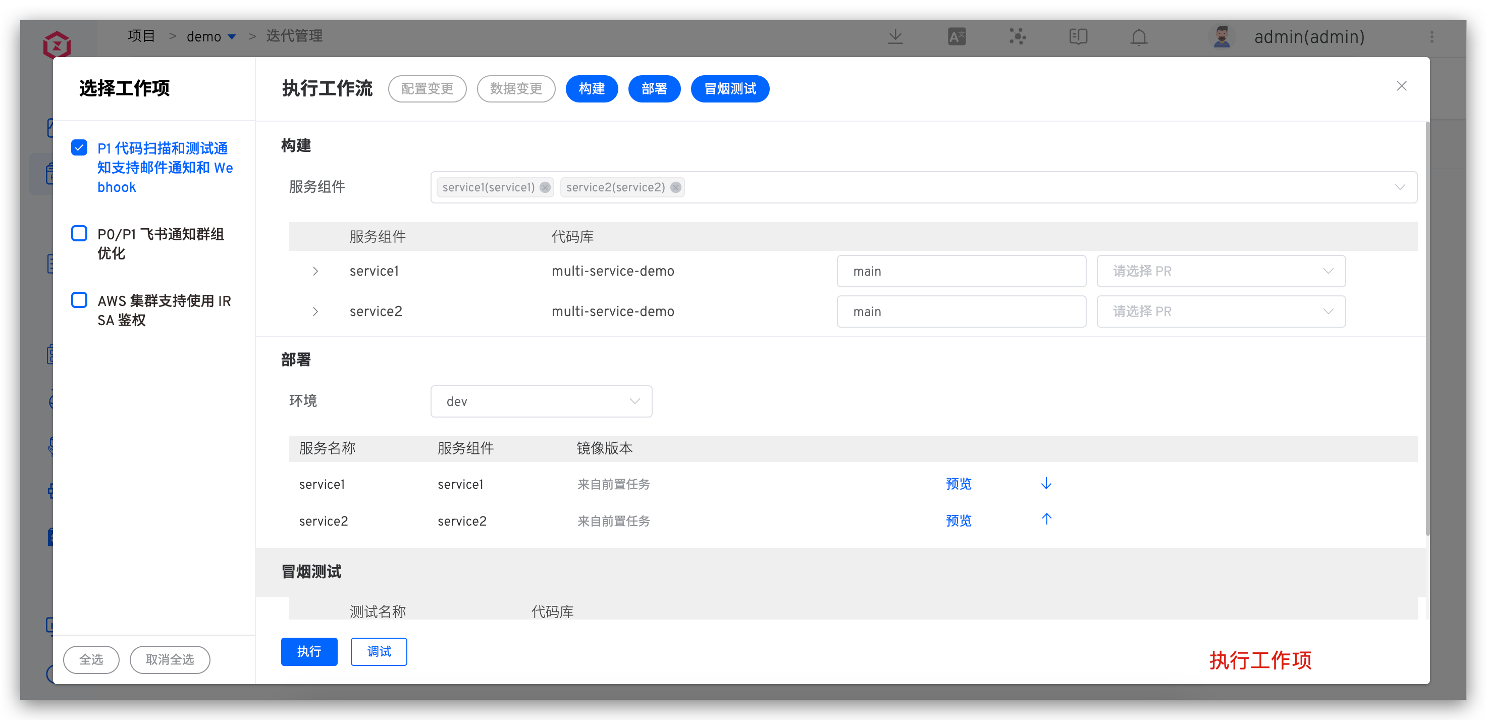Click the download icon in top bar

point(895,36)
